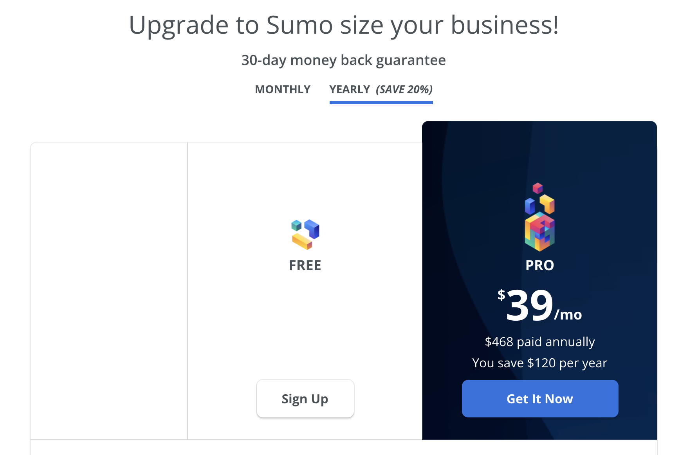
Task: Click the blue underline beneath YEARLY
Action: (x=381, y=102)
